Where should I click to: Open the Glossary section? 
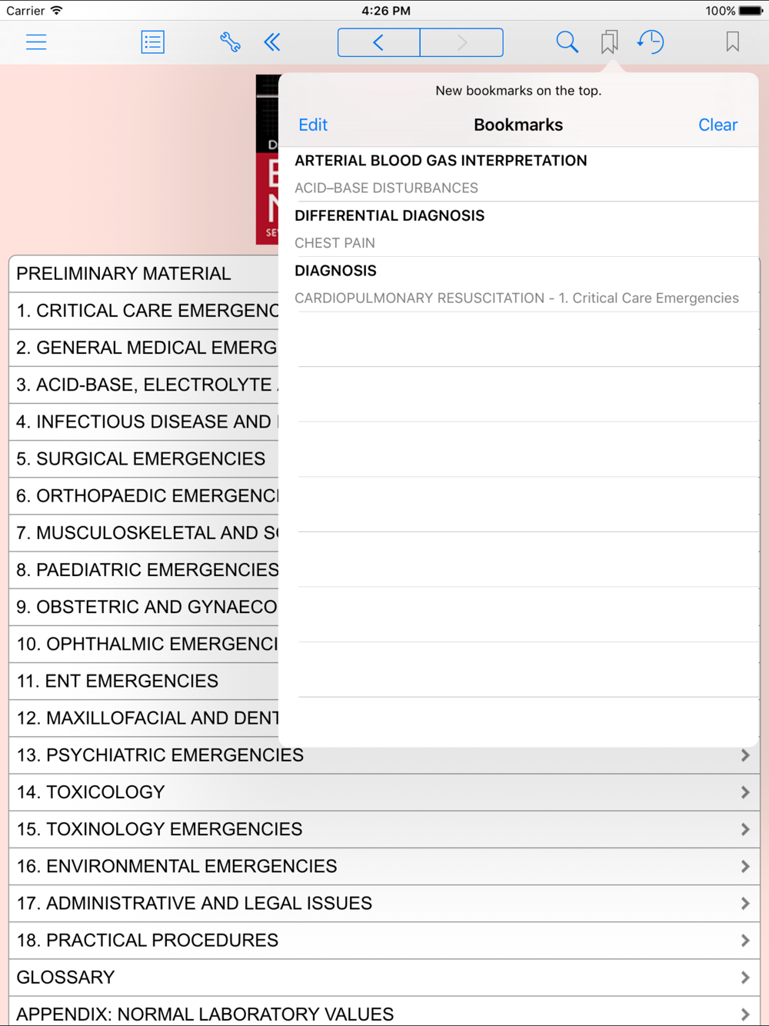384,978
